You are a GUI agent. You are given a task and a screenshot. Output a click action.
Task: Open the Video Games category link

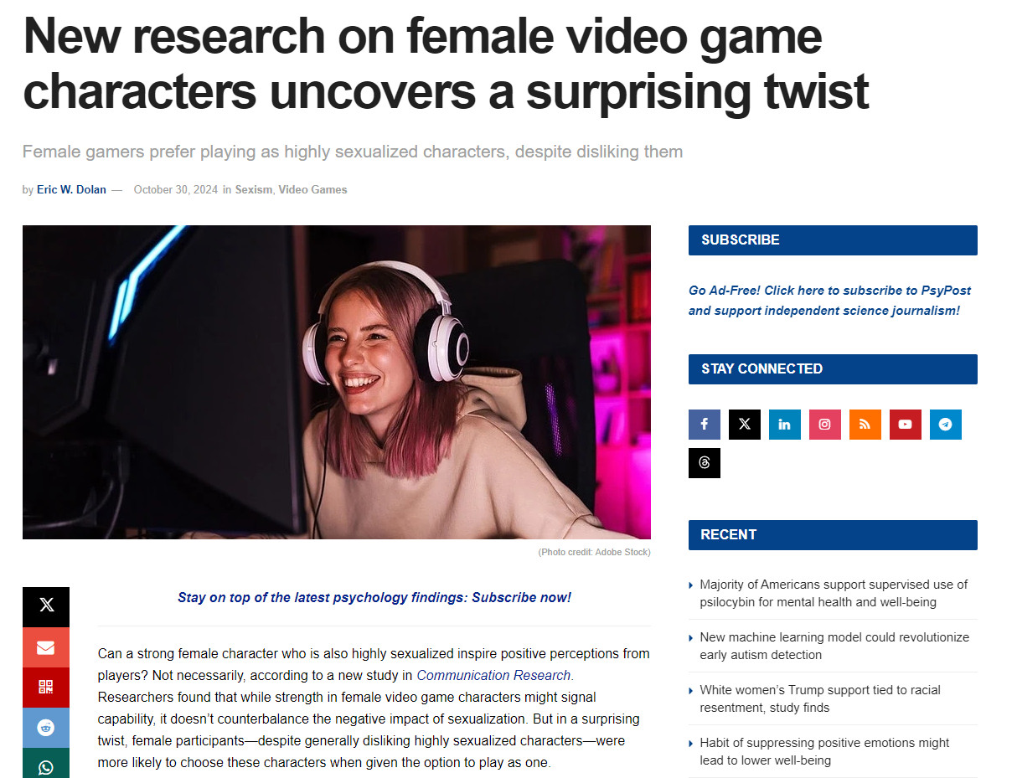(x=312, y=190)
